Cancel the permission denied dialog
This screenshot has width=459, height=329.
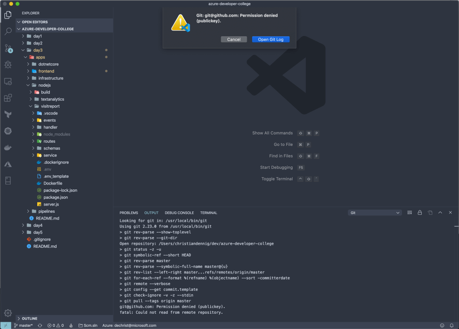pyautogui.click(x=234, y=39)
